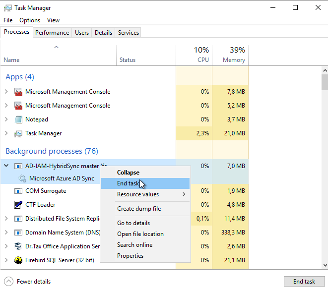Click the vertical scrollbar thumb

(325, 82)
